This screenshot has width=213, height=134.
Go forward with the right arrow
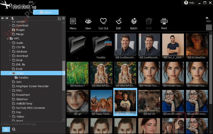pyautogui.click(x=7, y=18)
